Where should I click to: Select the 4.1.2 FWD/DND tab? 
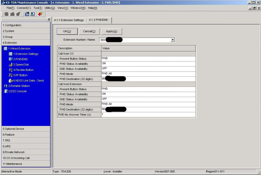(x=99, y=20)
